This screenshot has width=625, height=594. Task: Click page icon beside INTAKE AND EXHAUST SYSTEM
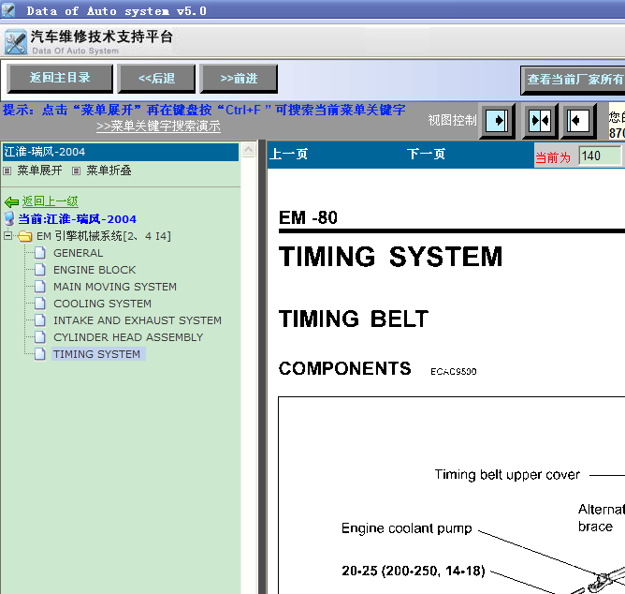coord(40,319)
